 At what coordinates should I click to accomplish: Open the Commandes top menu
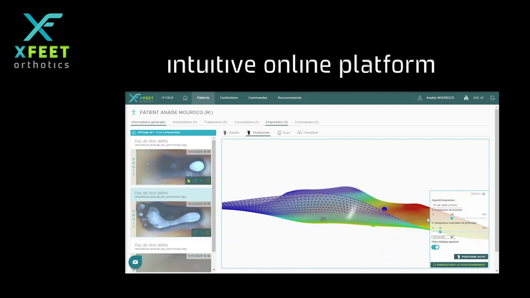pos(258,98)
